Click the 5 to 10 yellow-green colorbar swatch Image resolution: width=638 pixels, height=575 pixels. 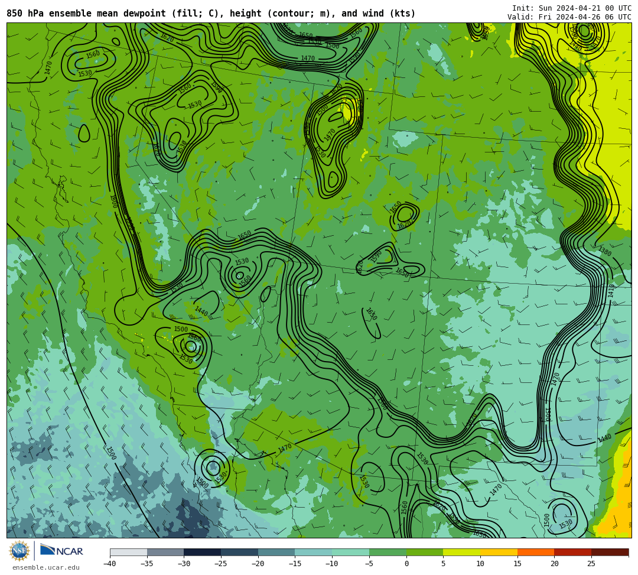point(462,552)
